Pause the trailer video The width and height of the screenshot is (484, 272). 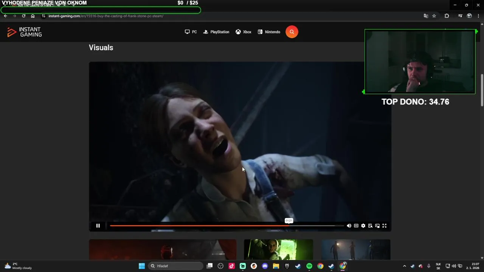click(98, 226)
